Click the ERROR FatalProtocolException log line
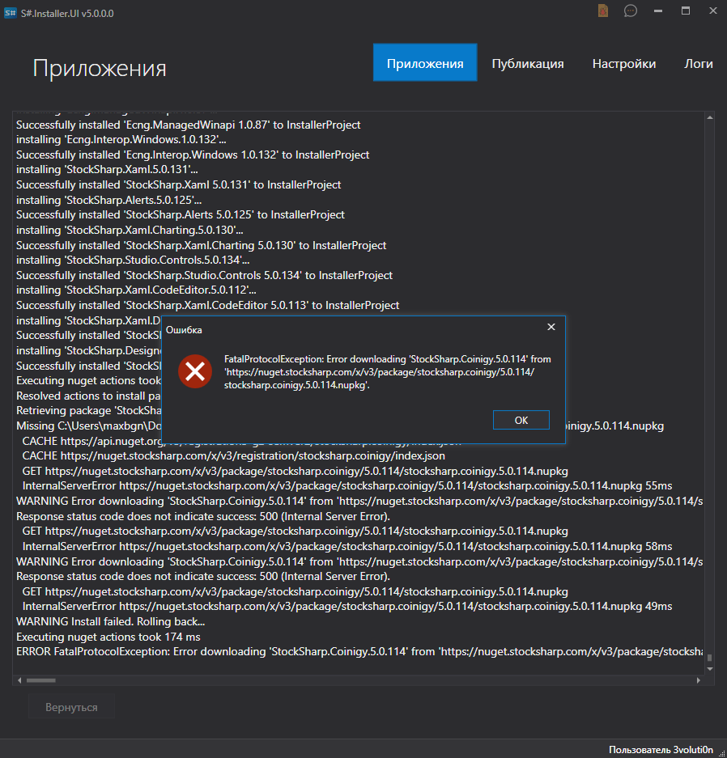This screenshot has width=727, height=758. point(359,652)
